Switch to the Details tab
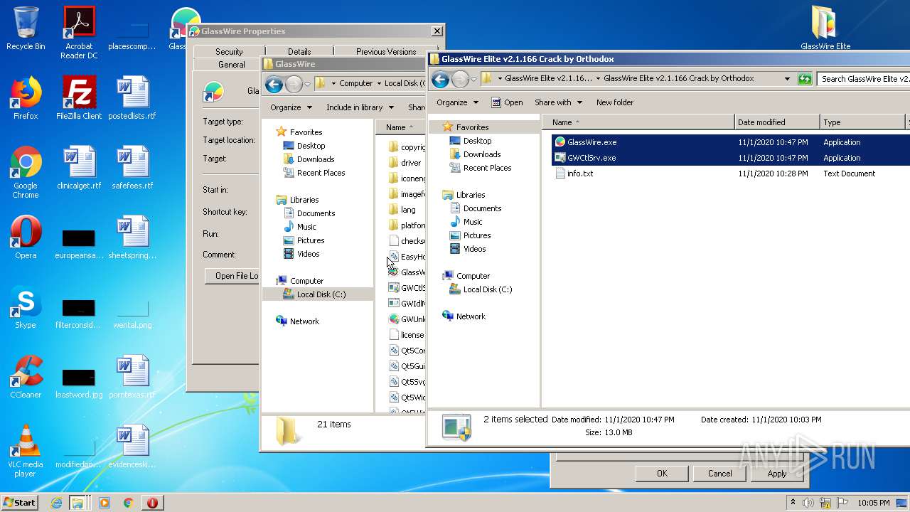Image resolution: width=910 pixels, height=512 pixels. (x=299, y=52)
